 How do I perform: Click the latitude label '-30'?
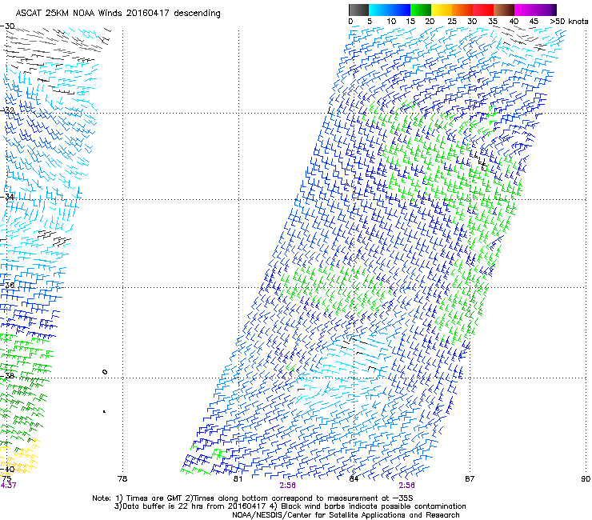point(7,26)
